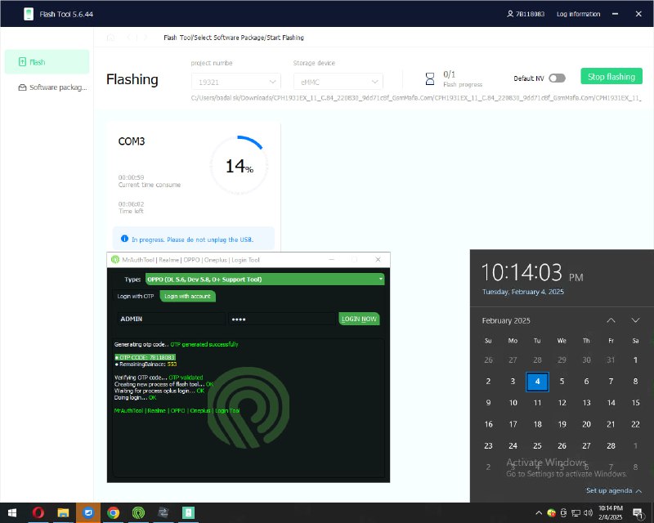
Task: Click the firmware file path text
Action: pos(416,98)
